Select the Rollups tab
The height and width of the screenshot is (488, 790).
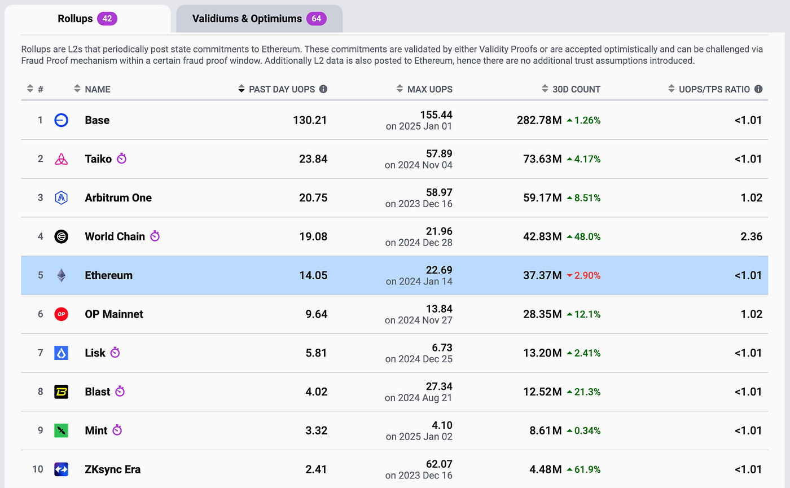(x=87, y=19)
